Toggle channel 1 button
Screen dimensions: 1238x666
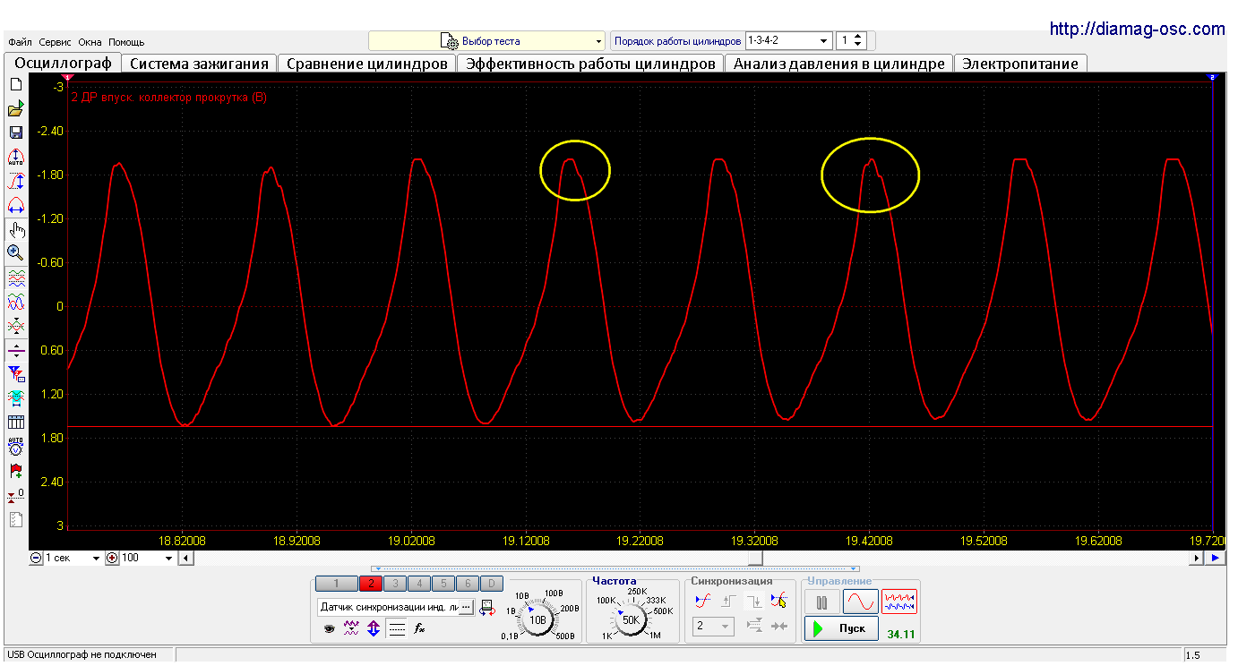[x=336, y=584]
